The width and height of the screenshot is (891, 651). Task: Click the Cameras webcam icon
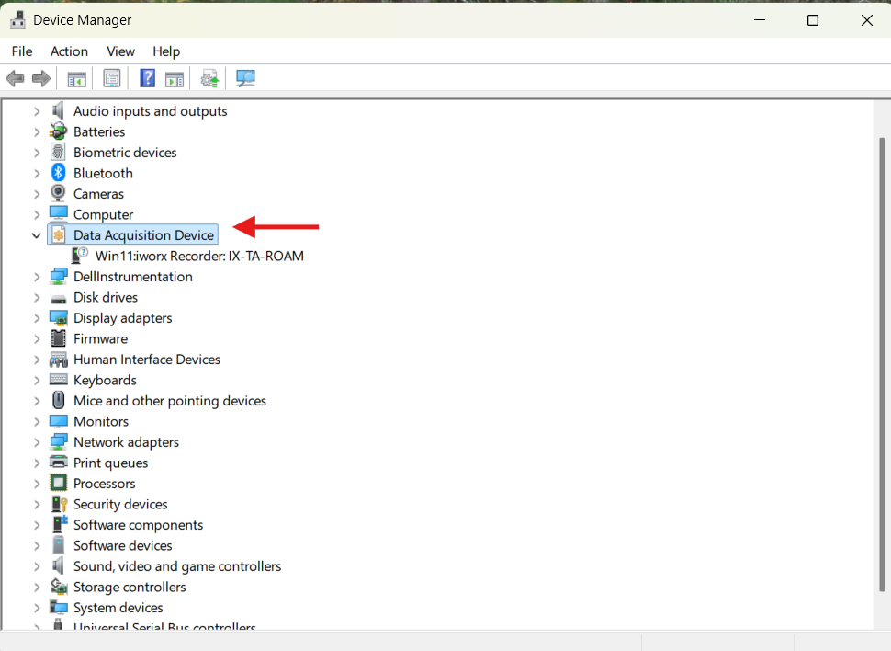tap(59, 194)
